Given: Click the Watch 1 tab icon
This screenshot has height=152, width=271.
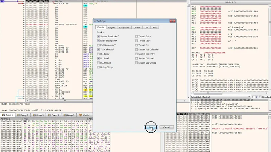Looking at the screenshot, I should (81, 115).
